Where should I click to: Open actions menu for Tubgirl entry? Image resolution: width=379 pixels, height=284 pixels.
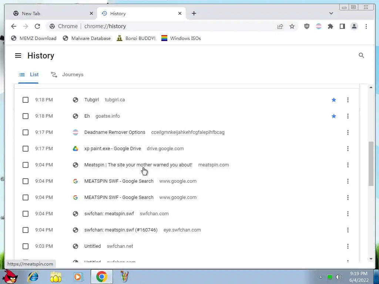point(348,100)
